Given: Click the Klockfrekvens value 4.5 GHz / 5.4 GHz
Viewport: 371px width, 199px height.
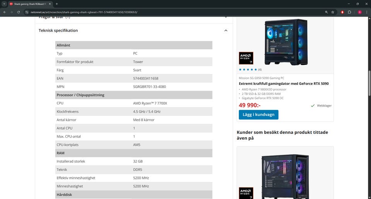Looking at the screenshot, I should click(x=147, y=112).
